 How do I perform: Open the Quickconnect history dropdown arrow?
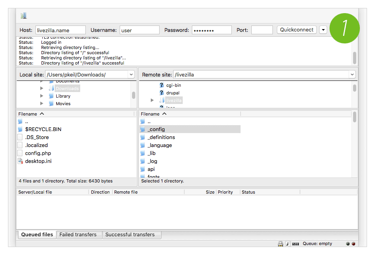(323, 30)
